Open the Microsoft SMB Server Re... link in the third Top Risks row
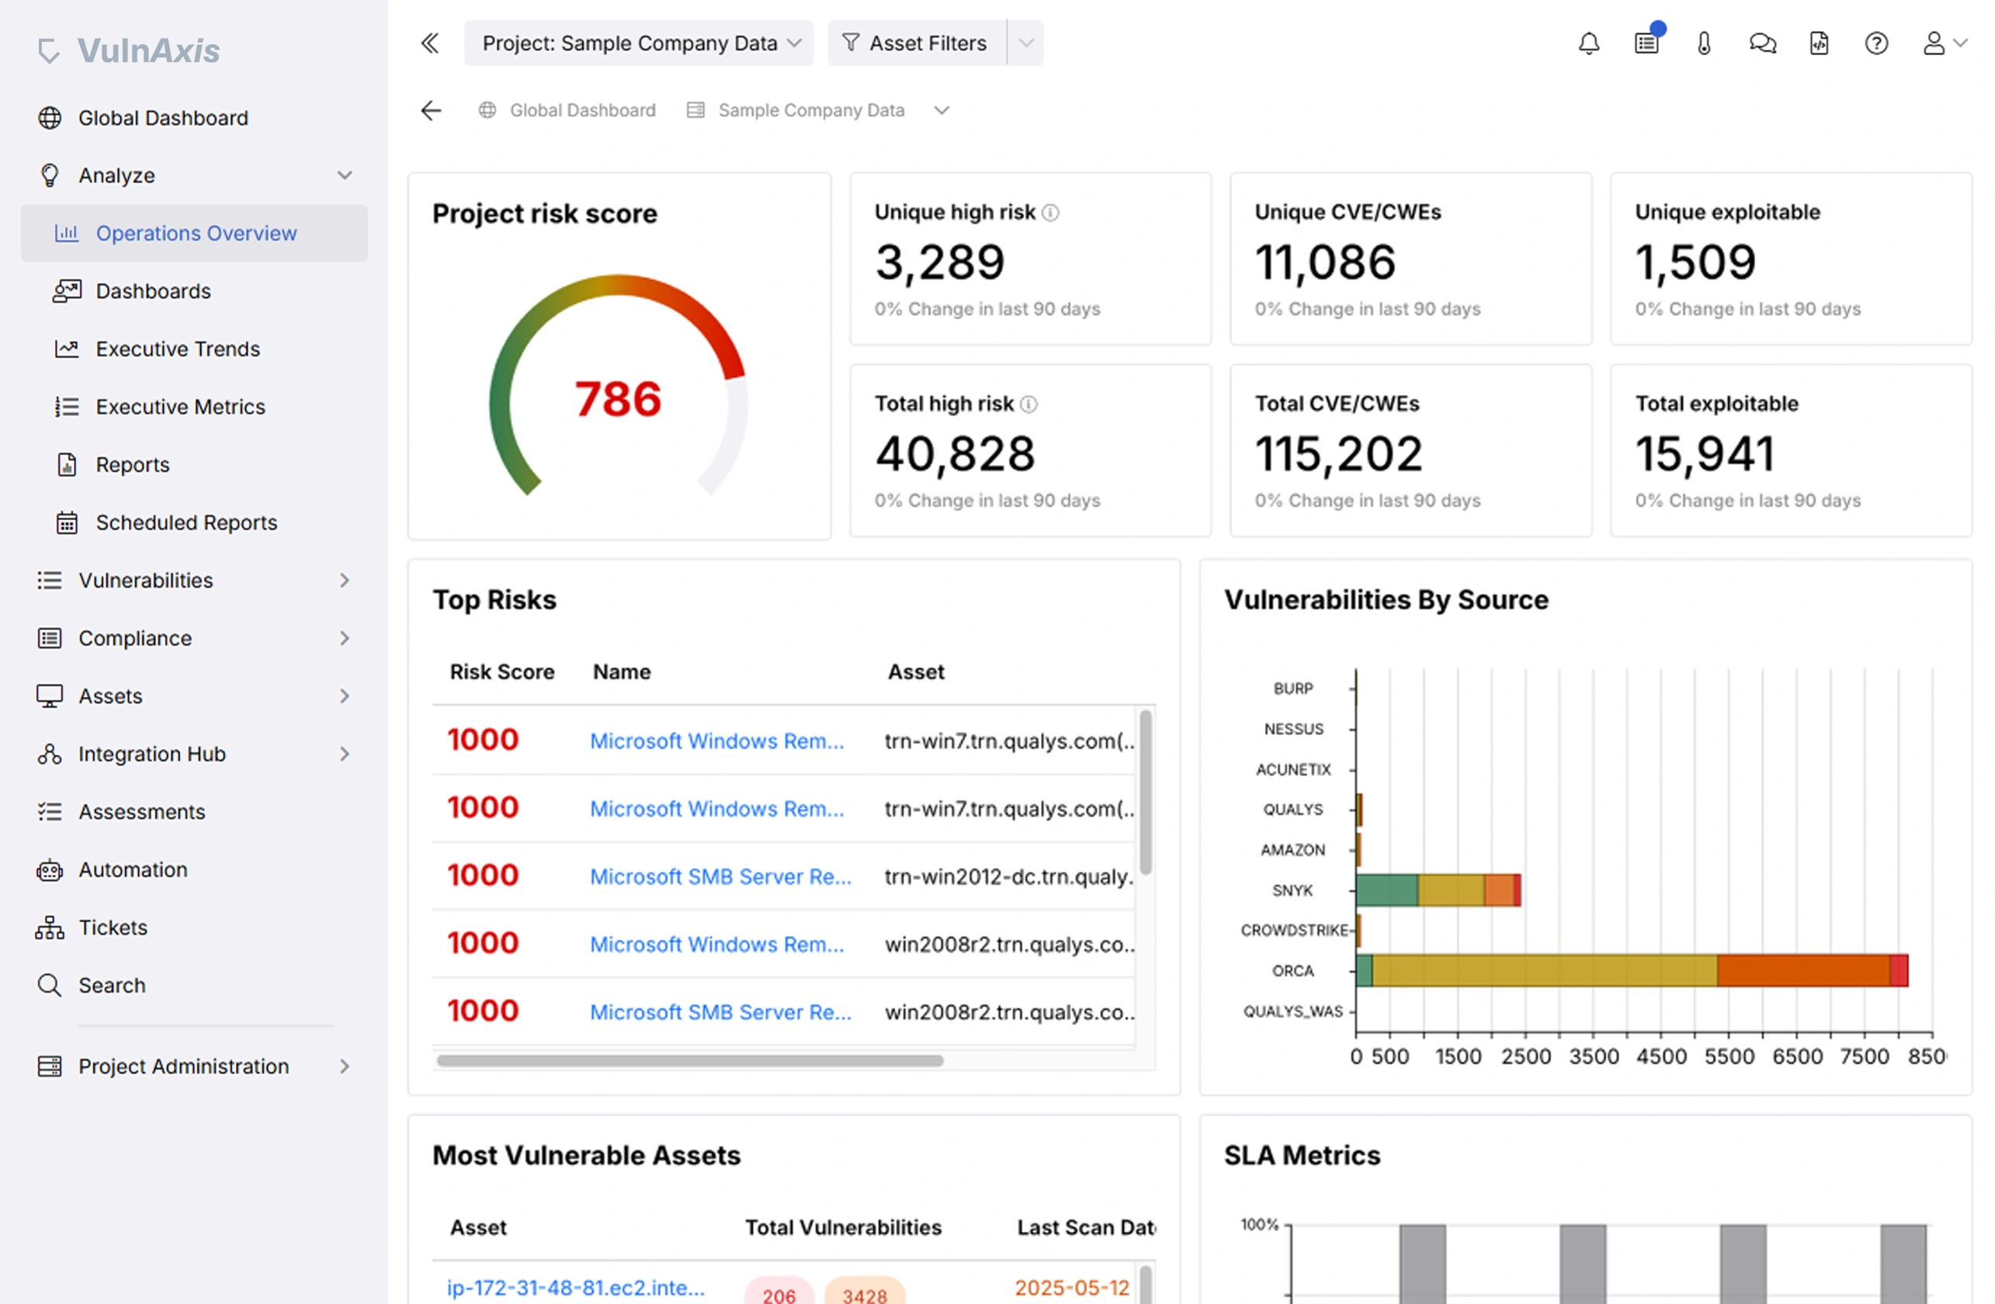The width and height of the screenshot is (1995, 1304). (720, 876)
